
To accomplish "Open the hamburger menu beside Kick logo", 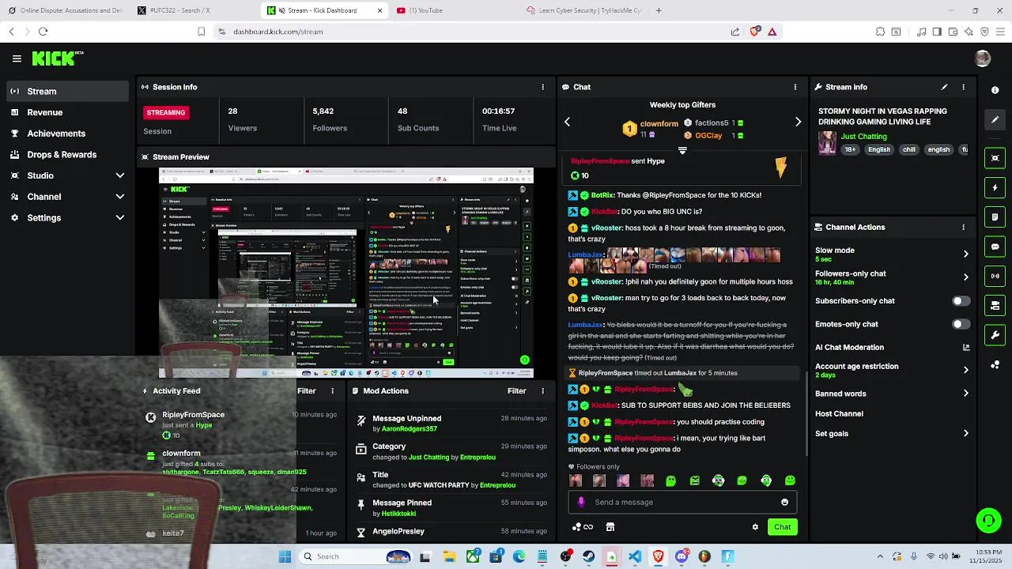I will pyautogui.click(x=17, y=58).
